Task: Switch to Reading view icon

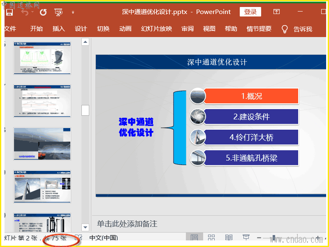Action: pyautogui.click(x=229, y=238)
